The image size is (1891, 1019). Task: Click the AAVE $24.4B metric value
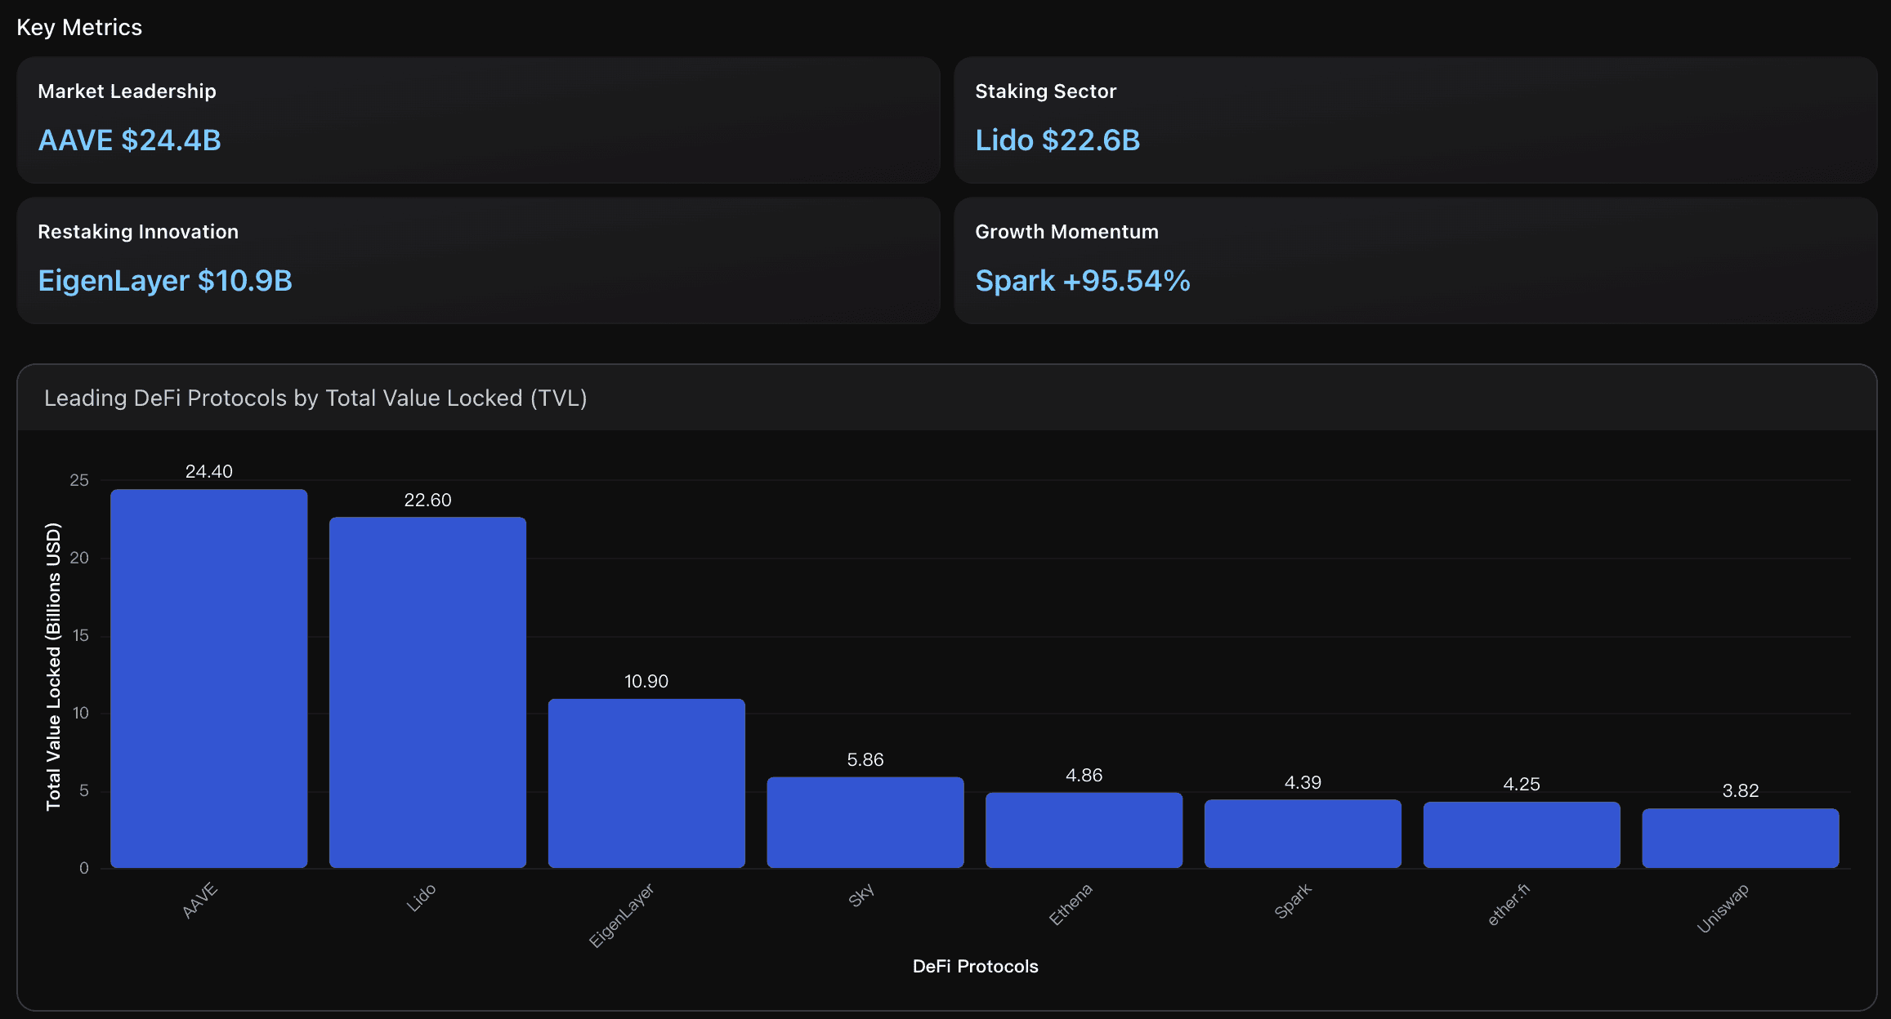pyautogui.click(x=130, y=140)
